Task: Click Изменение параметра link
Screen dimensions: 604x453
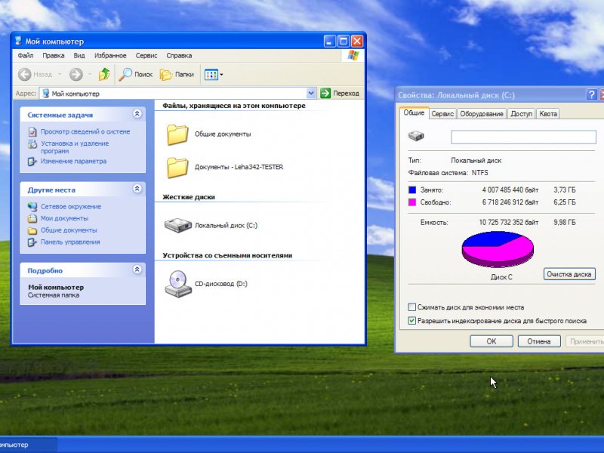Action: (73, 161)
